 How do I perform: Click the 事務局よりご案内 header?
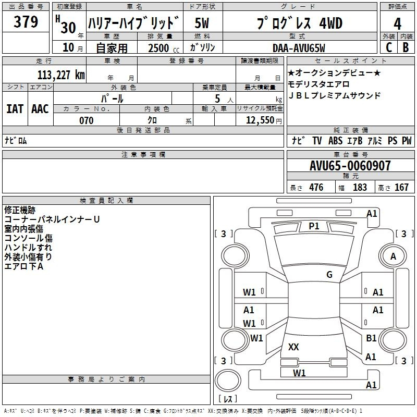(106, 379)
